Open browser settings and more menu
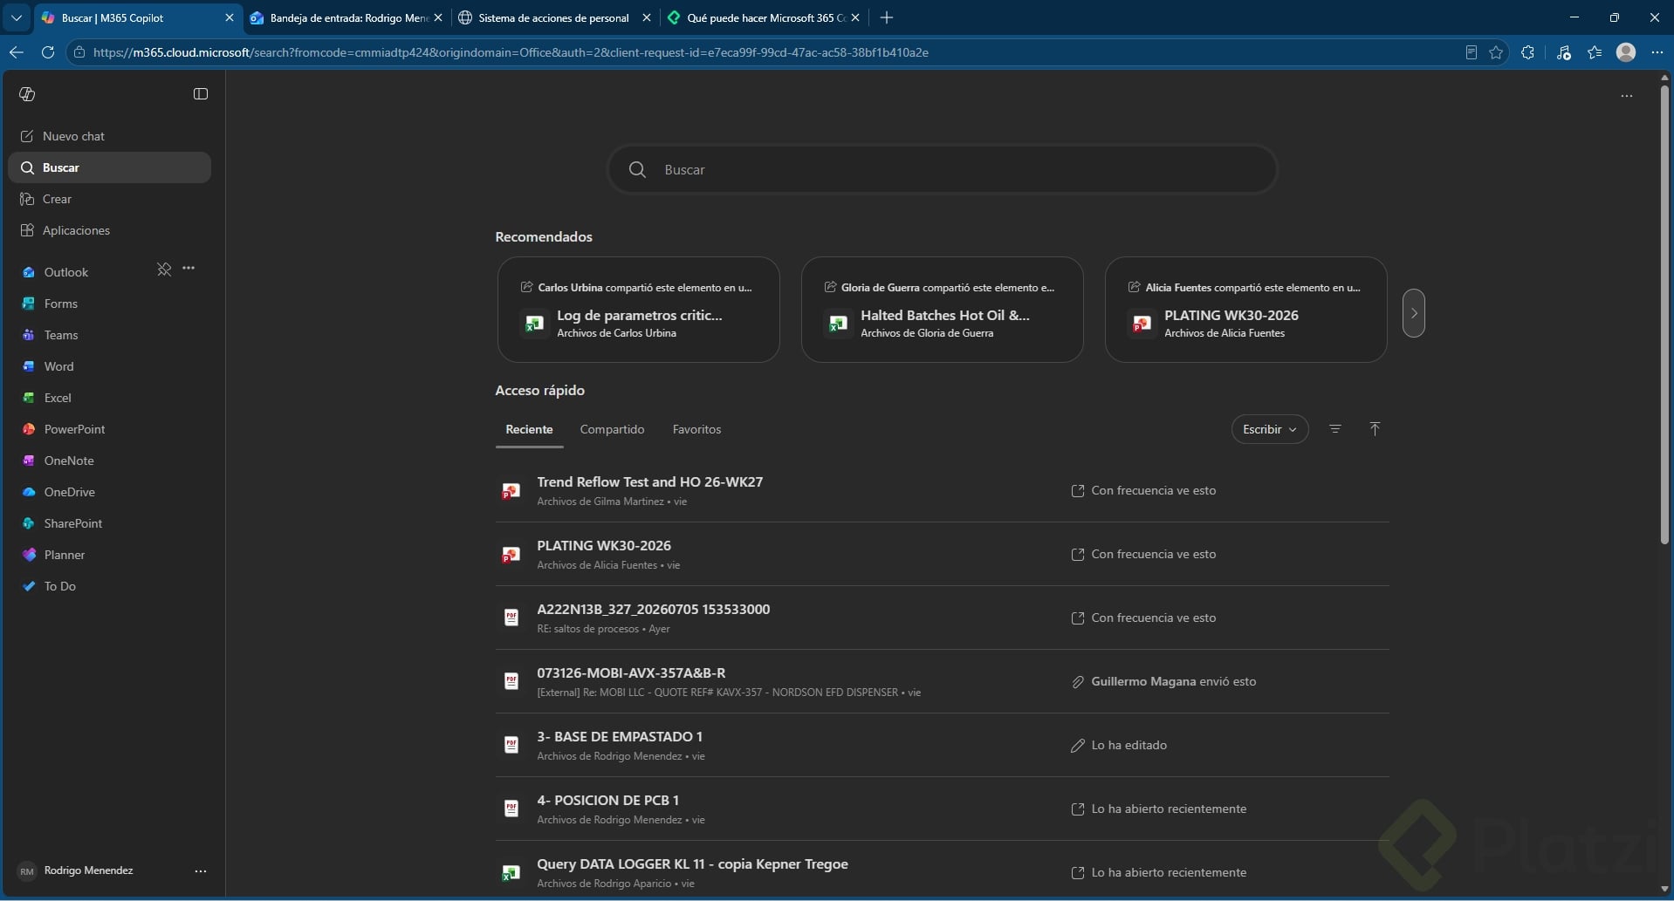This screenshot has width=1674, height=901. point(1657,52)
